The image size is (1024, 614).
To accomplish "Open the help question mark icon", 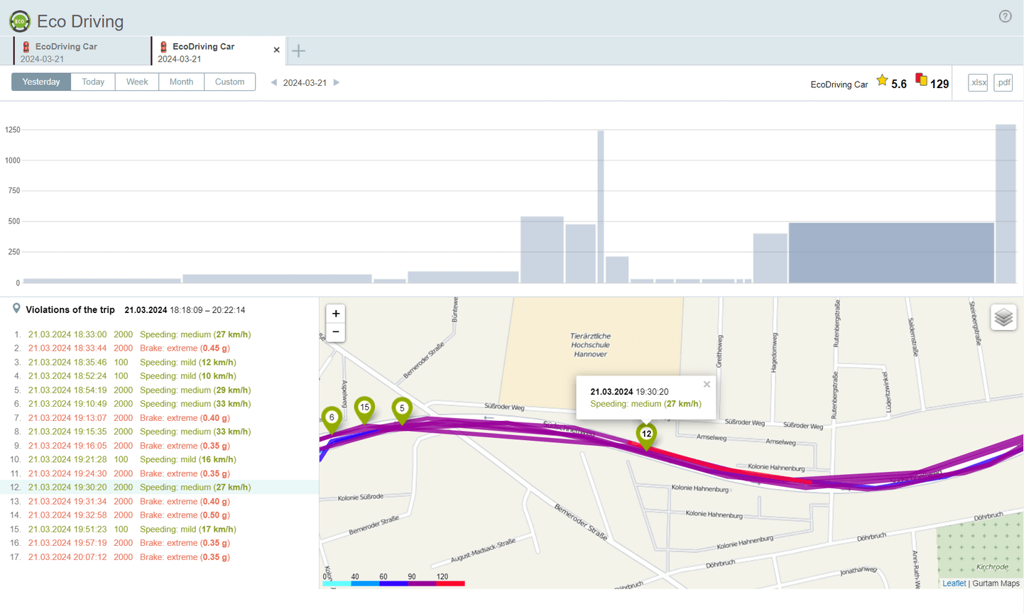I will pos(1005,16).
